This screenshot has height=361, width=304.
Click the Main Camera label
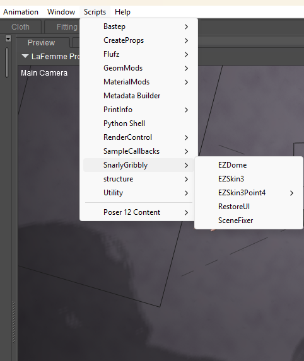tap(44, 73)
